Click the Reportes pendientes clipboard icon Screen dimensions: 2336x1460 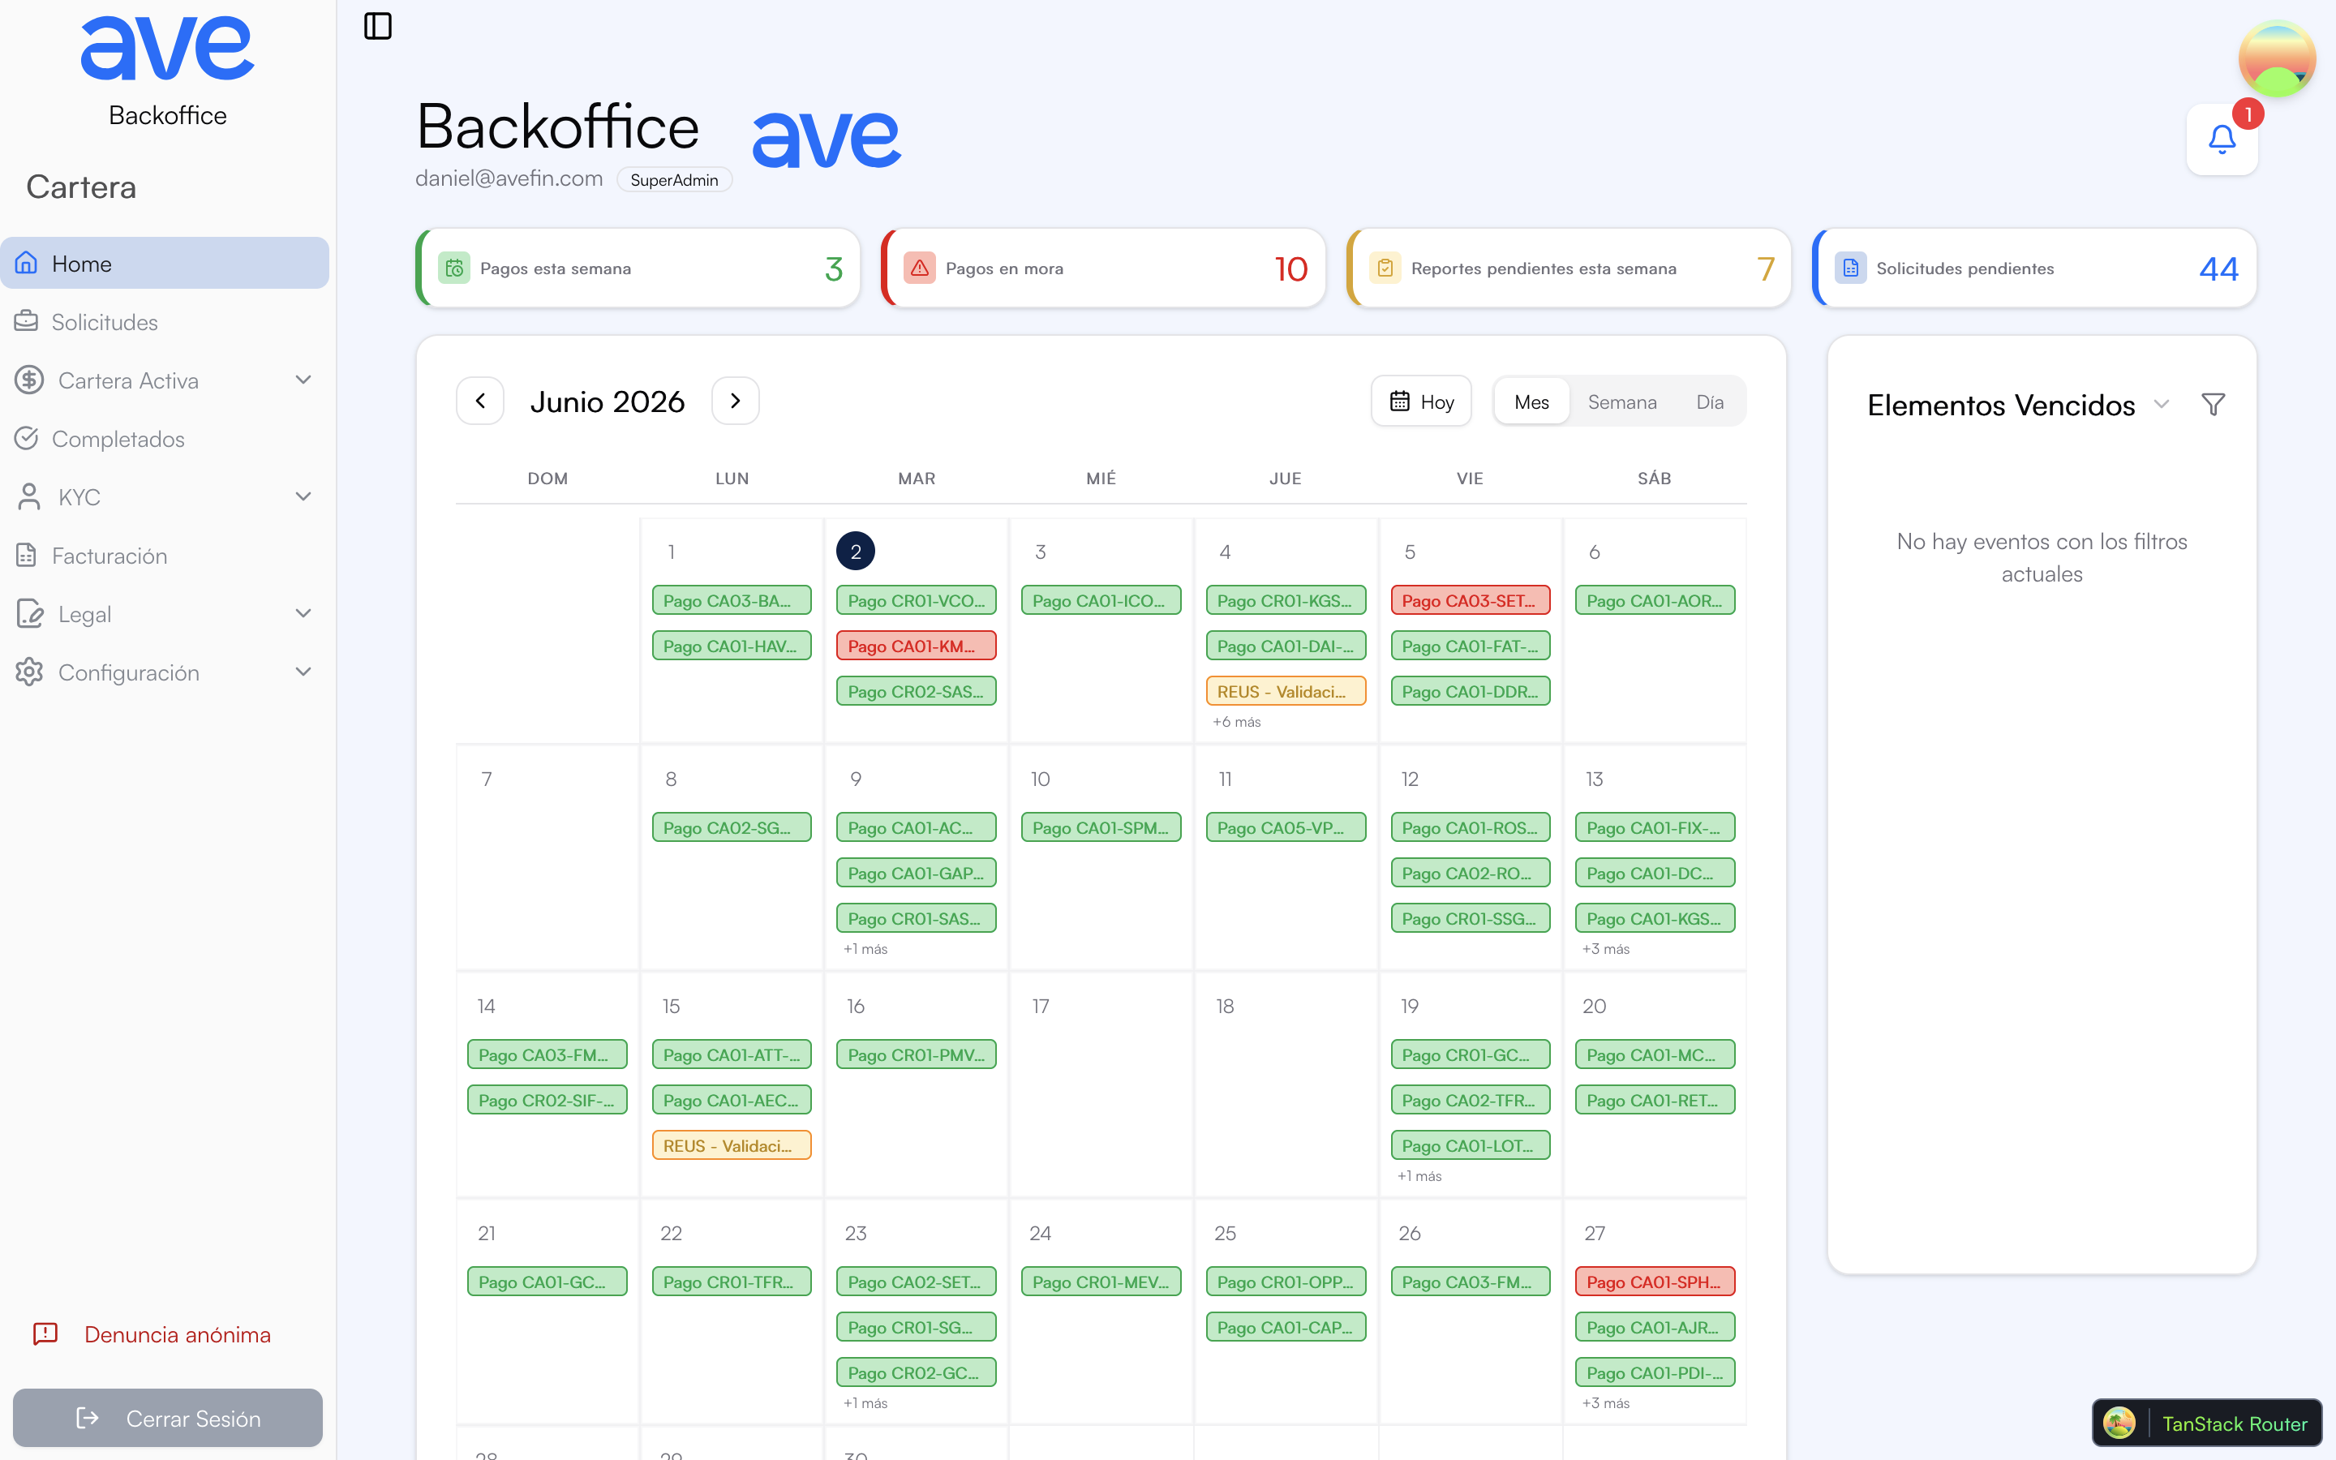coord(1385,268)
